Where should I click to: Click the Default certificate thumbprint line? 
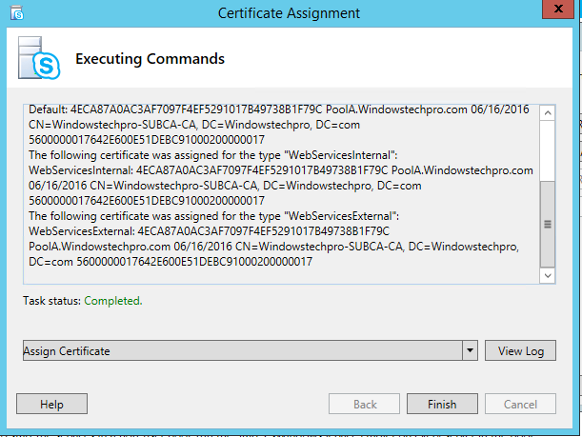[279, 109]
